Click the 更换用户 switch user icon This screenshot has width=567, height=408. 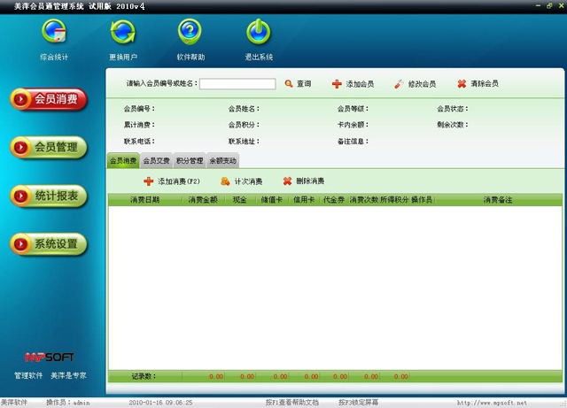[x=122, y=33]
